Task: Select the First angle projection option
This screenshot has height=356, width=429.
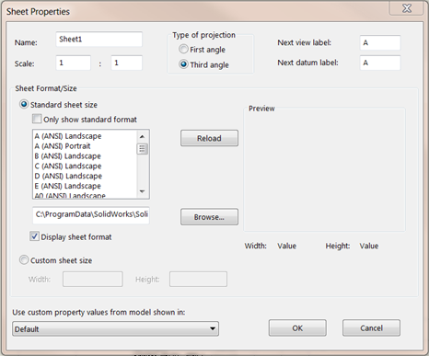Action: (183, 49)
